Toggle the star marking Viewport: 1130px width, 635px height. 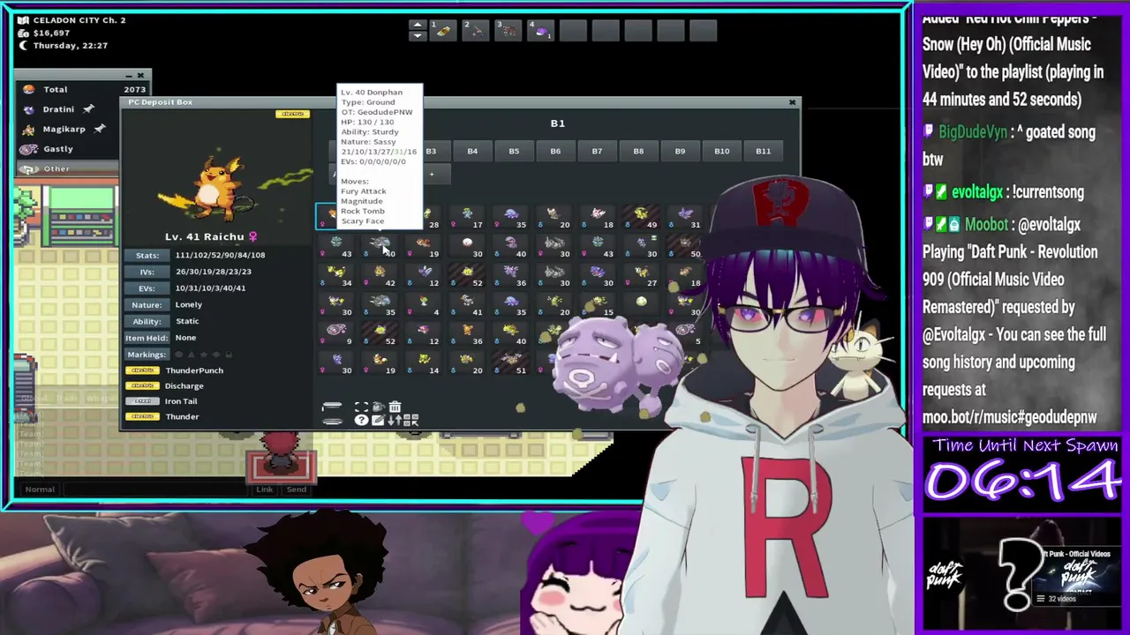(x=204, y=355)
